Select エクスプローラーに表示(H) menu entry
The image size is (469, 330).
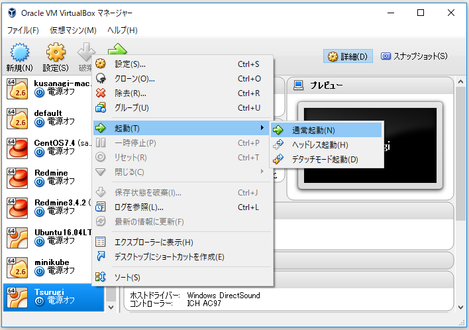pos(182,242)
